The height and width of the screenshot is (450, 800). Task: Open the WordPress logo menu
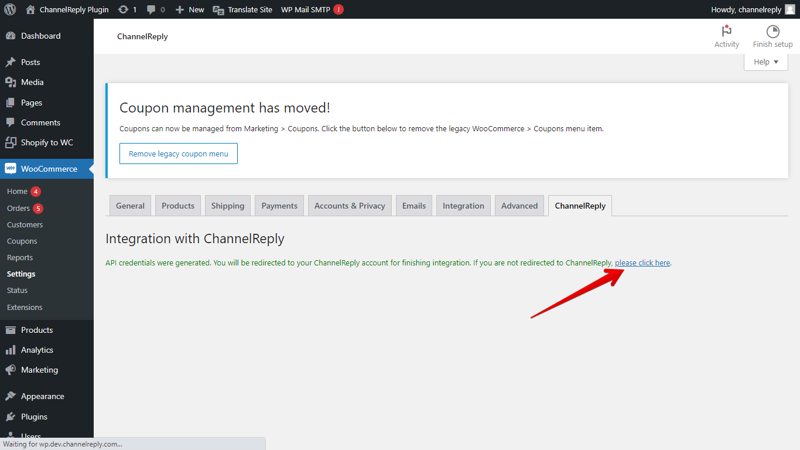[x=9, y=9]
